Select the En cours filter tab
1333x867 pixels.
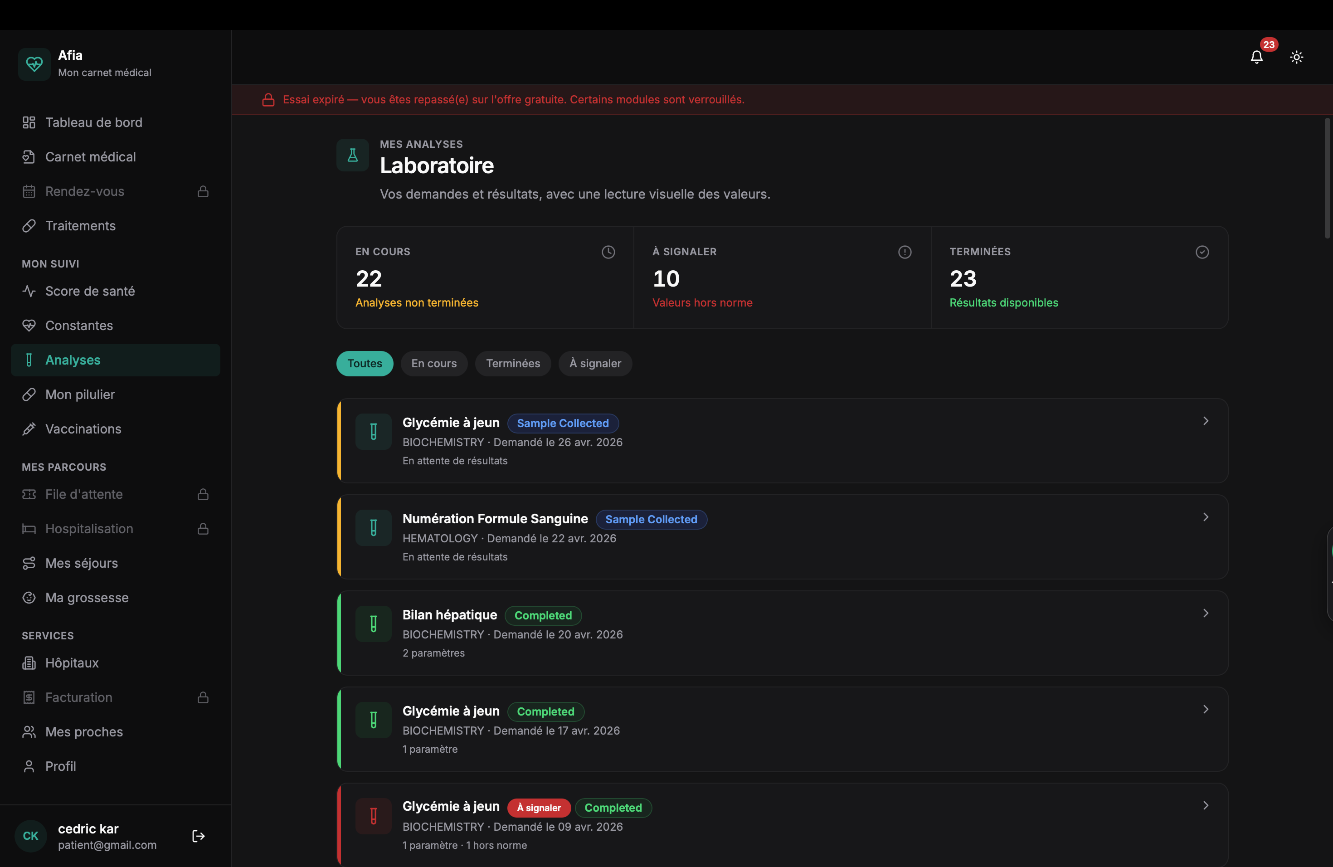pos(434,364)
